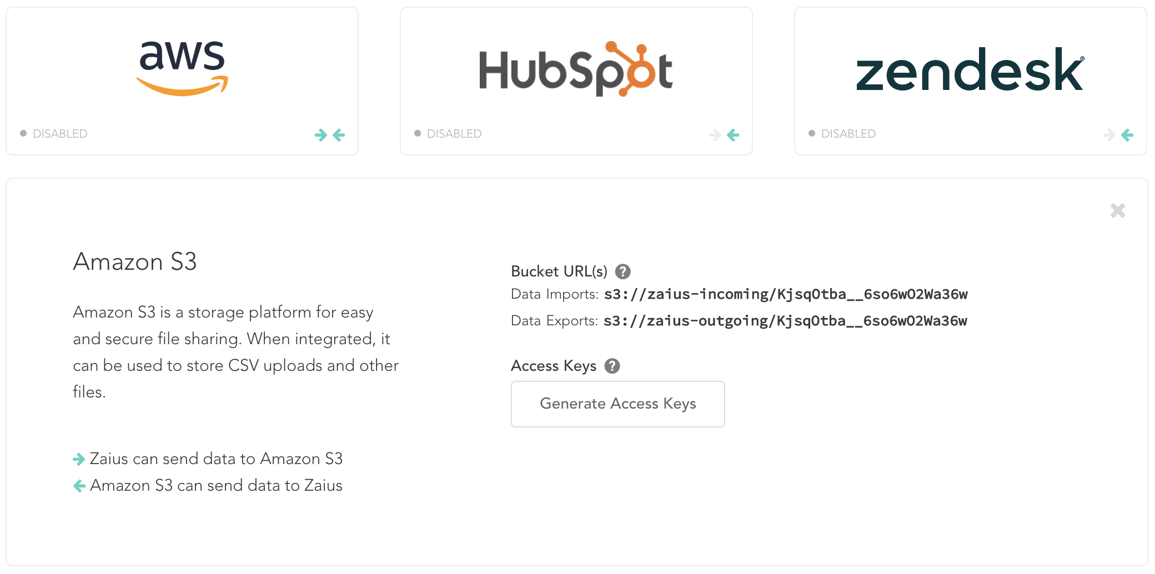Click arrow beside 'Amazon S3 can send data'
1155x574 pixels.
[79, 486]
